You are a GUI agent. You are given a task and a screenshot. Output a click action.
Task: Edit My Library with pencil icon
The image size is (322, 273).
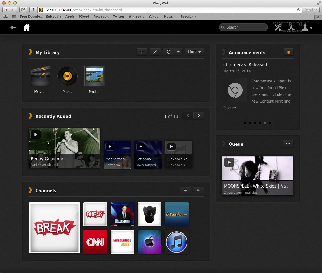coord(155,52)
